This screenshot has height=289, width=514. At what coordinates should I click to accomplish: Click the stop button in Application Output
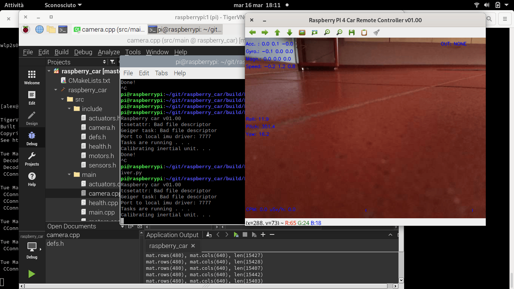pyautogui.click(x=245, y=234)
